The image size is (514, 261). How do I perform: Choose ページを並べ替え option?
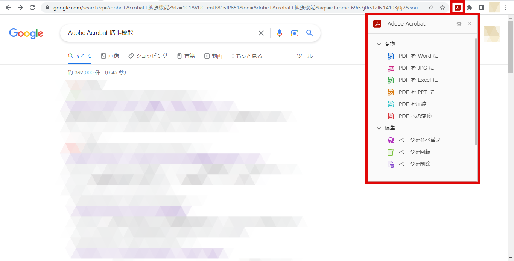420,140
